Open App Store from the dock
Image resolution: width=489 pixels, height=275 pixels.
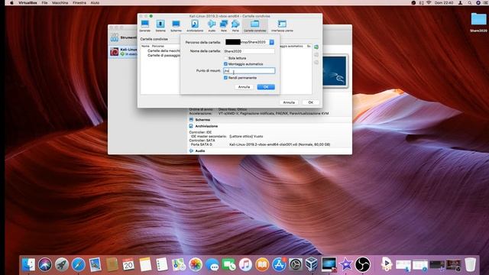(279, 264)
